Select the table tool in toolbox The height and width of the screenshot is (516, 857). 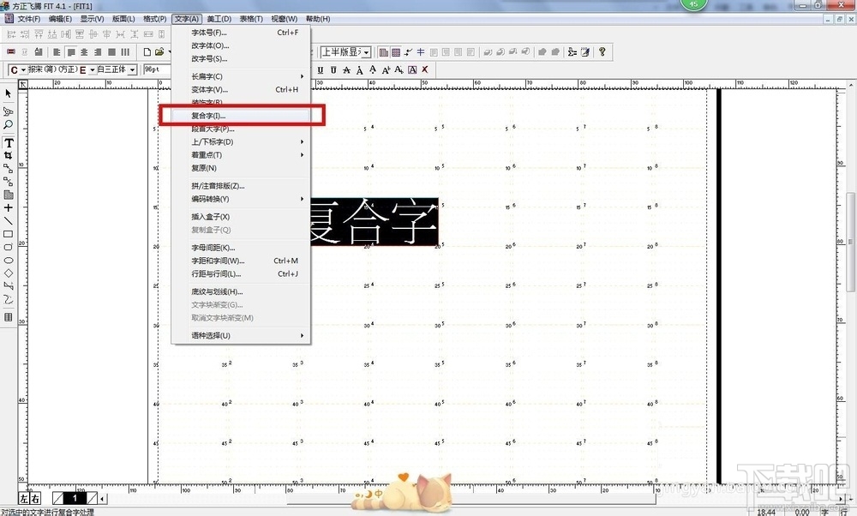9,317
